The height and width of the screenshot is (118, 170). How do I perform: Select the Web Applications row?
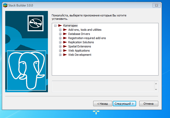[x=79, y=51]
